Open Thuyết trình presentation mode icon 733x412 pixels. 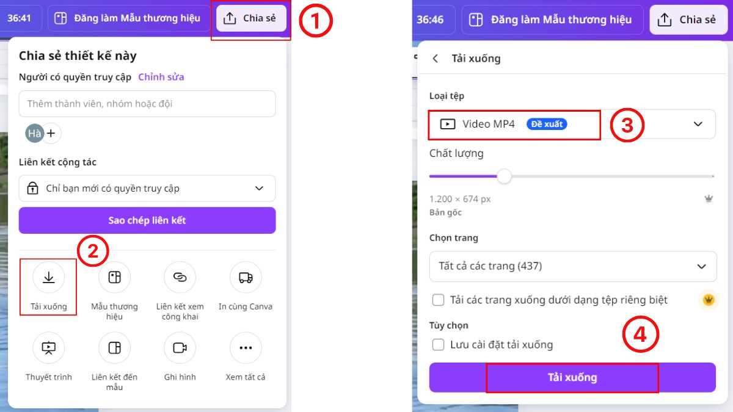click(48, 347)
